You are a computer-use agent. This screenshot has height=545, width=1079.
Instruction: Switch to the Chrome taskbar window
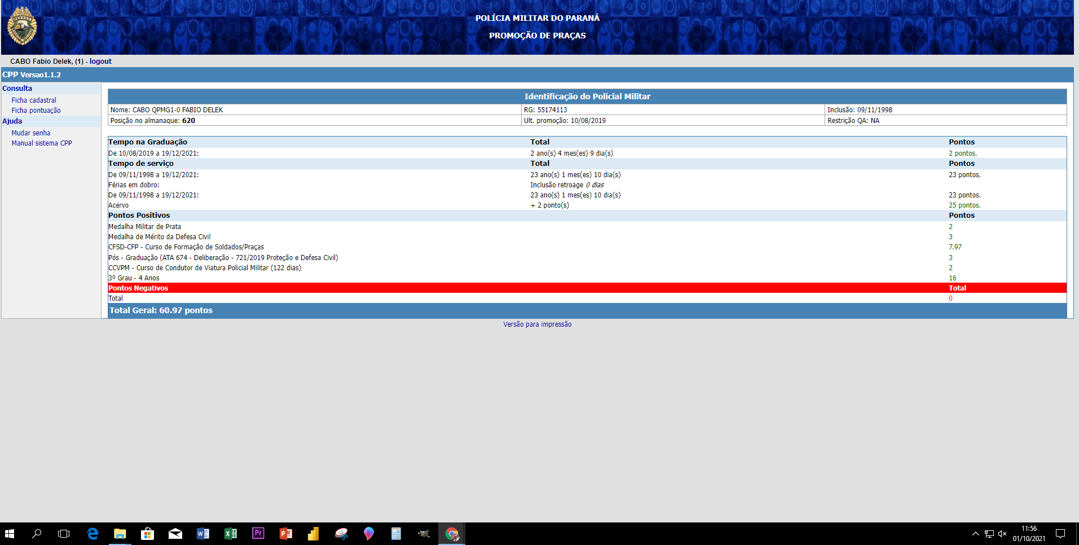coord(451,534)
